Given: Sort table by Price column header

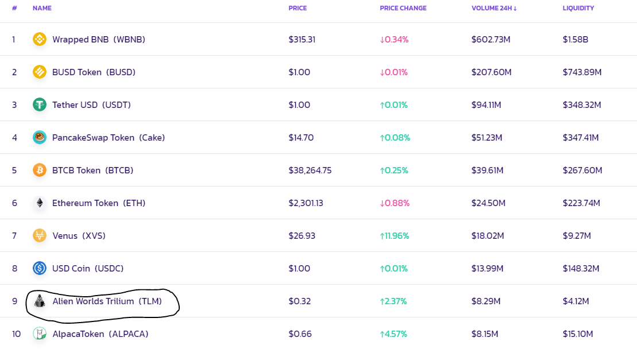Looking at the screenshot, I should click(298, 8).
